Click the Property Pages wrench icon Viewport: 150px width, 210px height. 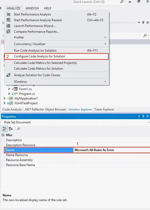point(18,129)
